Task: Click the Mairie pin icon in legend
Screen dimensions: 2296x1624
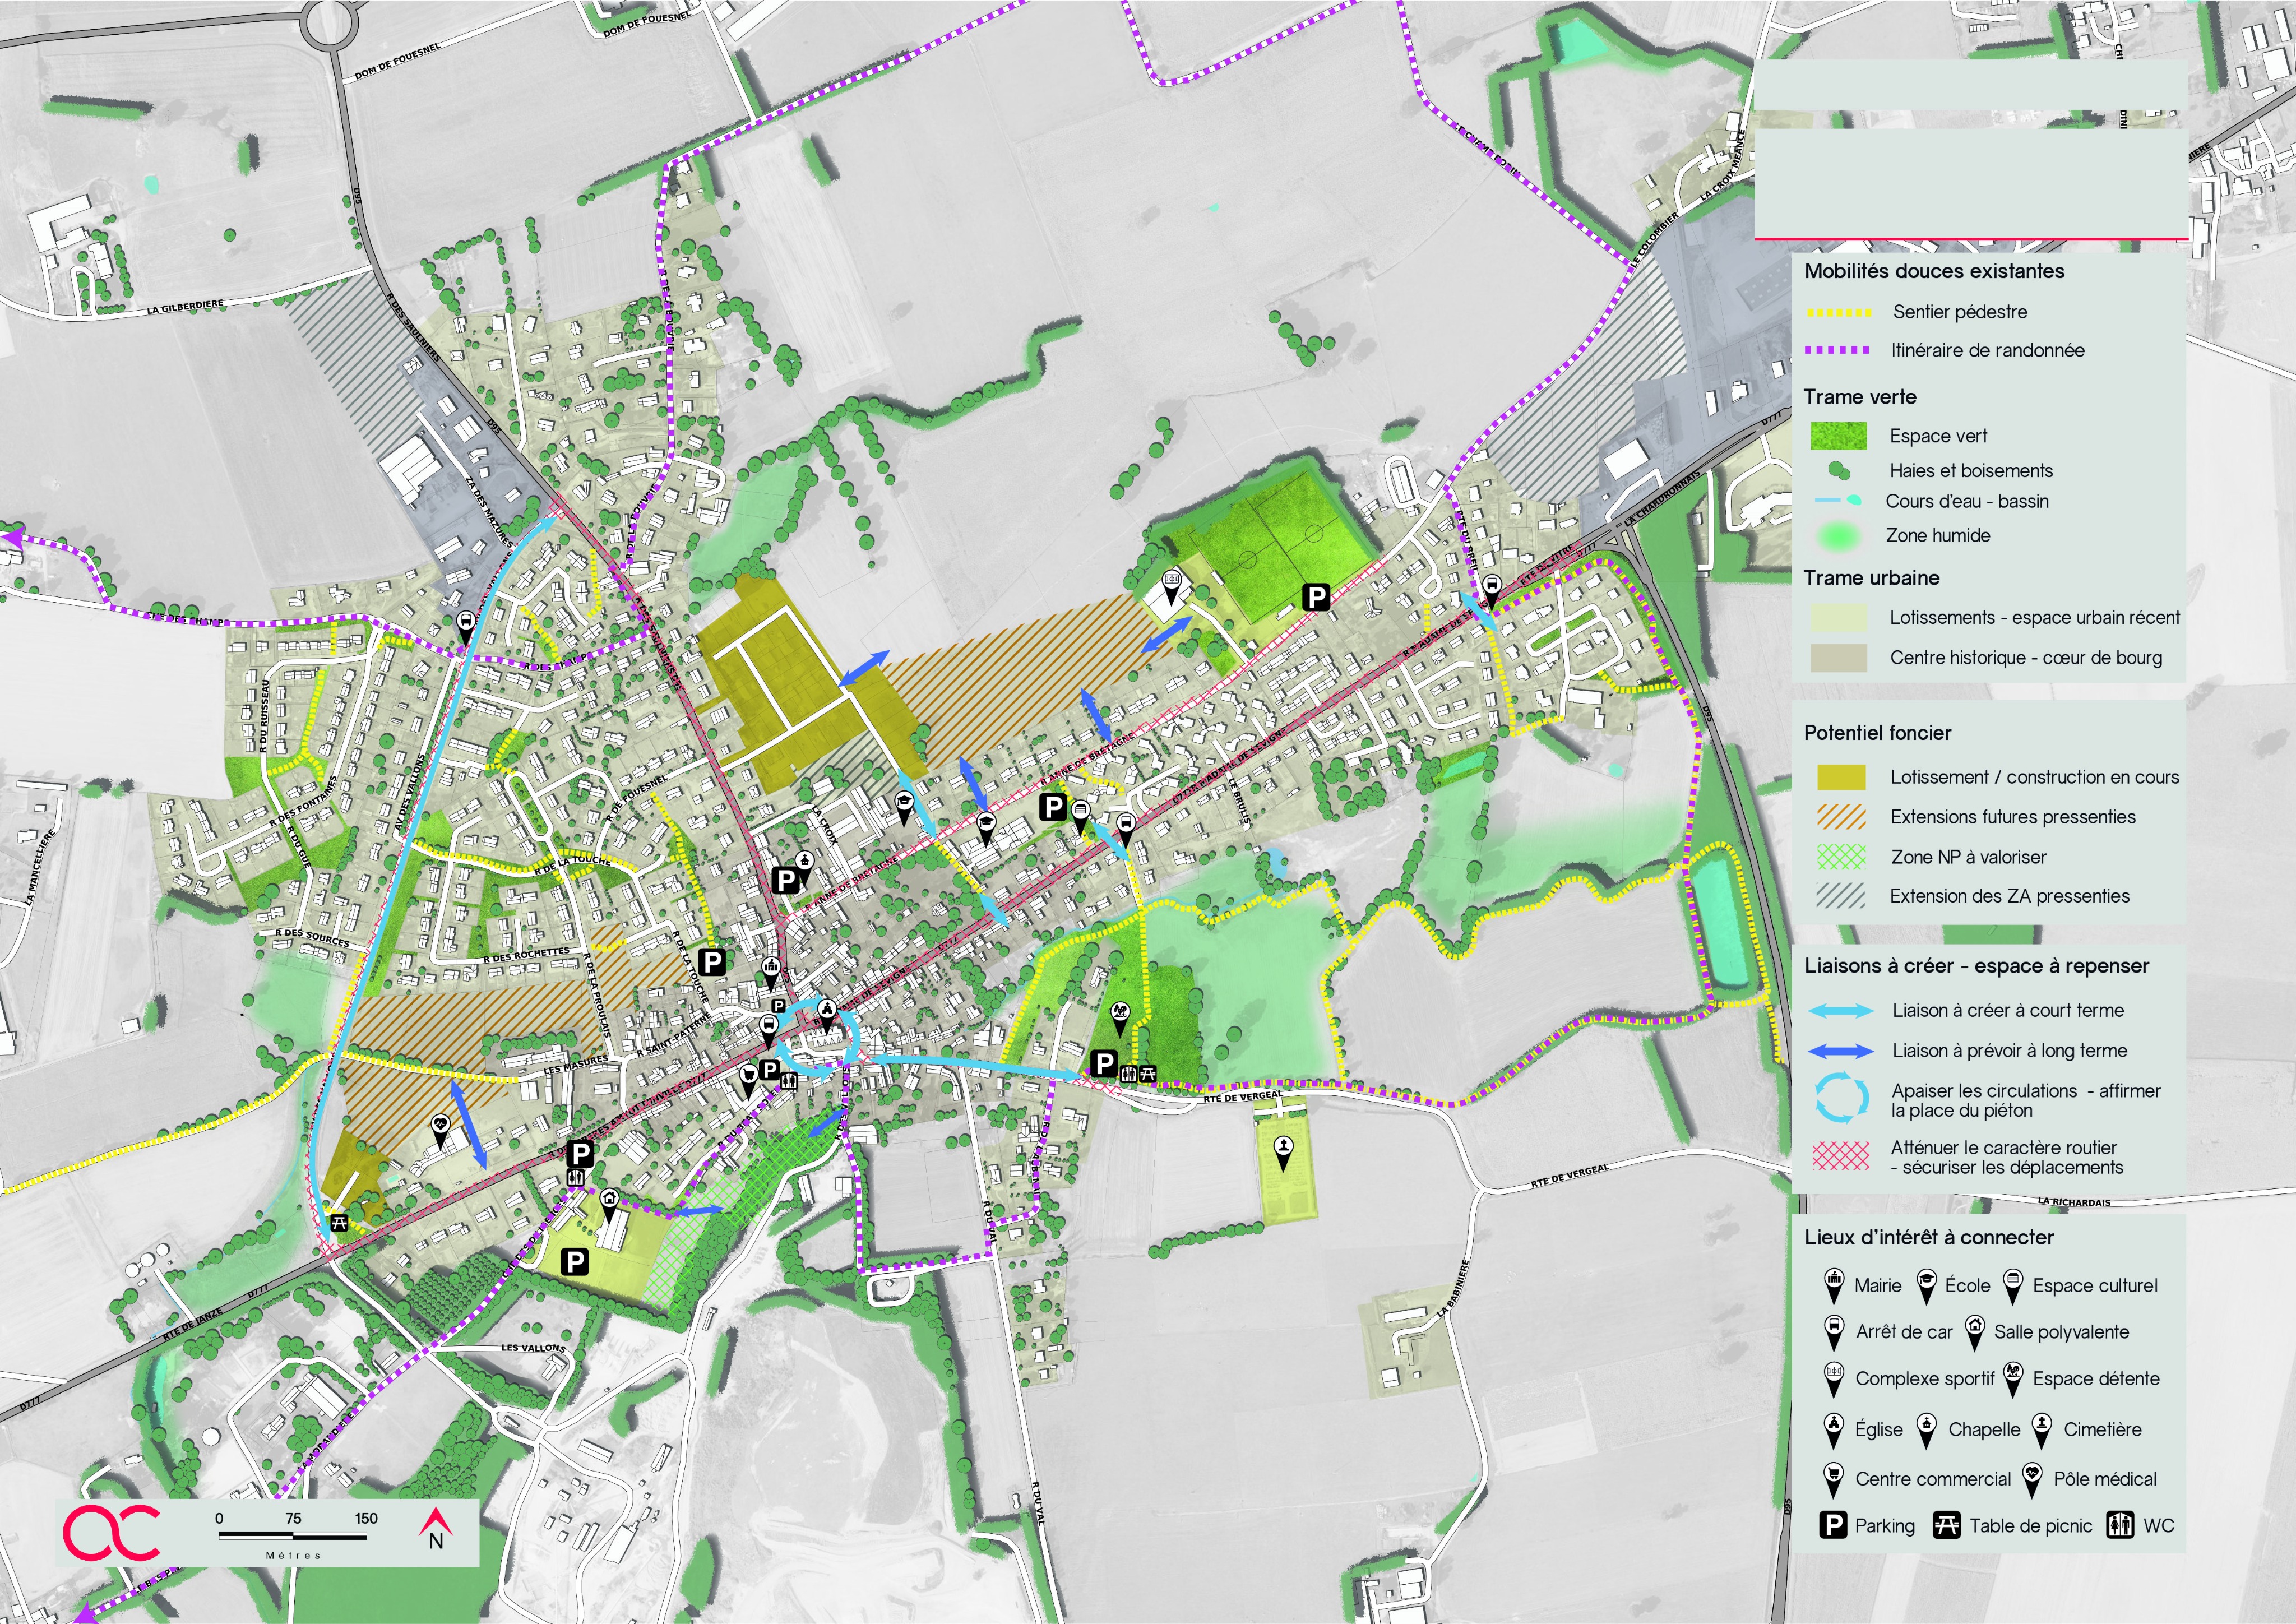Action: pyautogui.click(x=1834, y=1285)
